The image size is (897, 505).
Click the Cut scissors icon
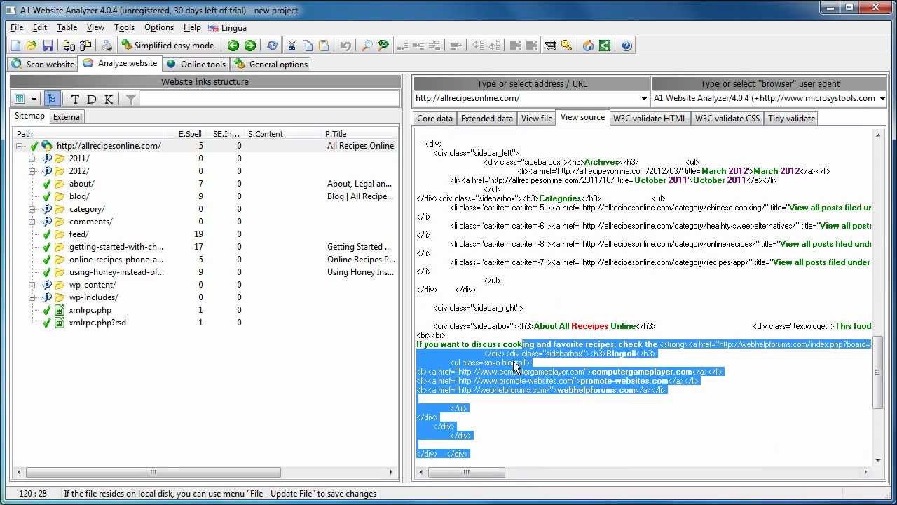(x=292, y=46)
